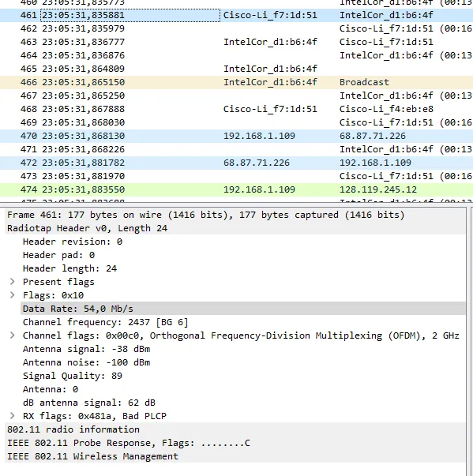
Task: Select packet 474 to 128.119.245.12
Action: [237, 189]
